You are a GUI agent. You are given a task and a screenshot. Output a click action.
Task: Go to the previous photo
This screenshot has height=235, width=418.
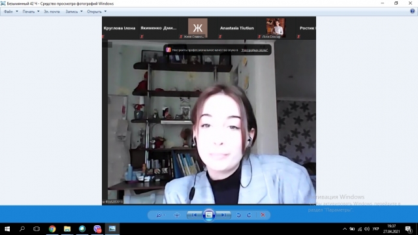coord(195,215)
